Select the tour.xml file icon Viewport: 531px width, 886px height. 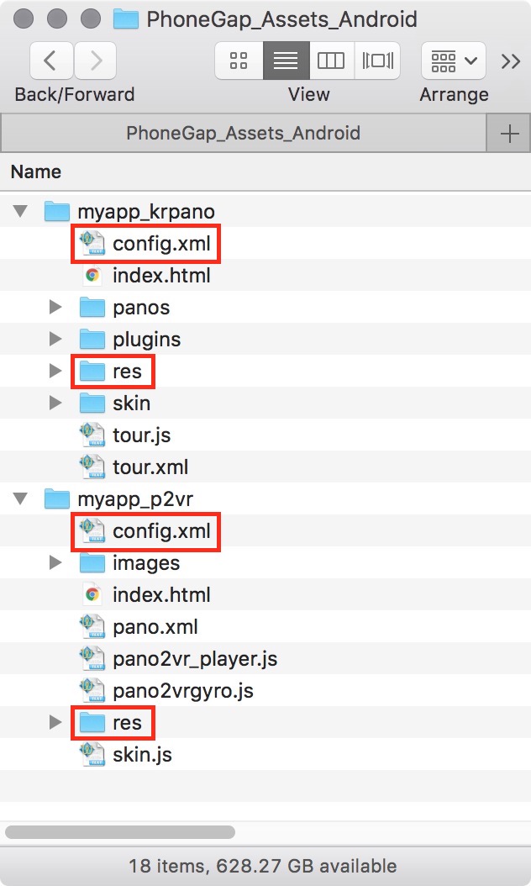92,467
